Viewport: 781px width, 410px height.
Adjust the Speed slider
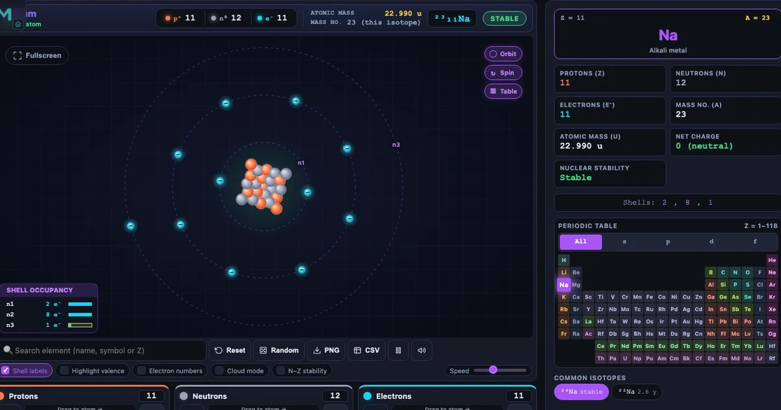pos(500,370)
